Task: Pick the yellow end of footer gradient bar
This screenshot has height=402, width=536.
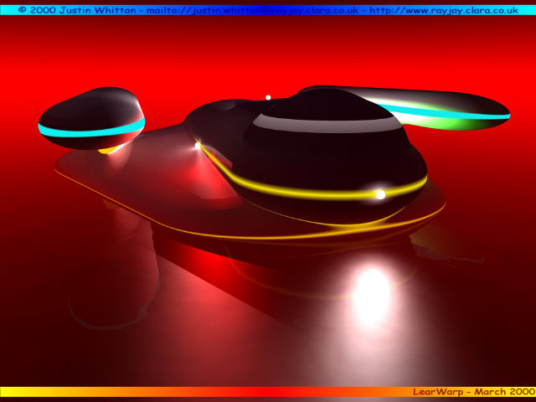Action: coord(17,391)
